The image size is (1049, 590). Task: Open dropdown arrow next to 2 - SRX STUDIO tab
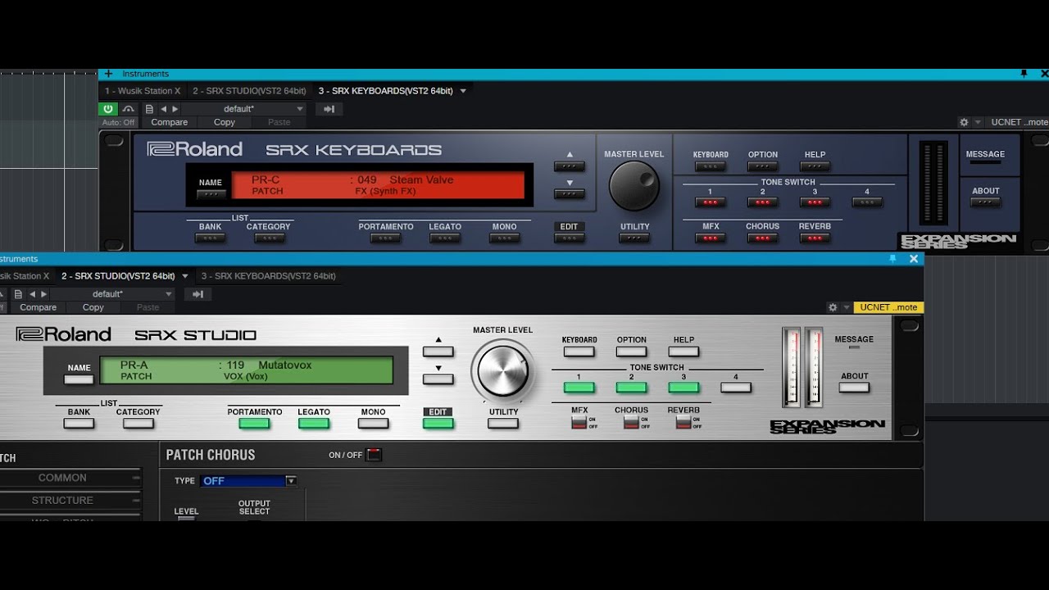[184, 276]
